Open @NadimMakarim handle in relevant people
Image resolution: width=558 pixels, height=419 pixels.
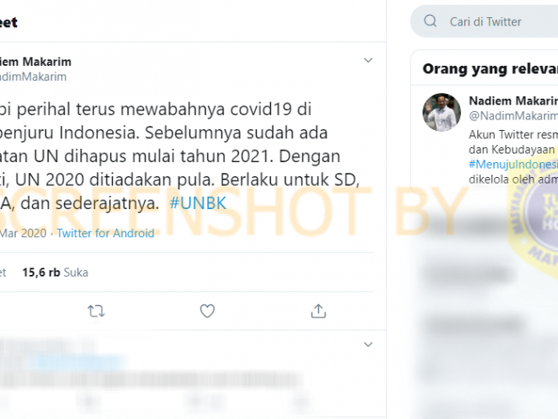[x=514, y=116]
